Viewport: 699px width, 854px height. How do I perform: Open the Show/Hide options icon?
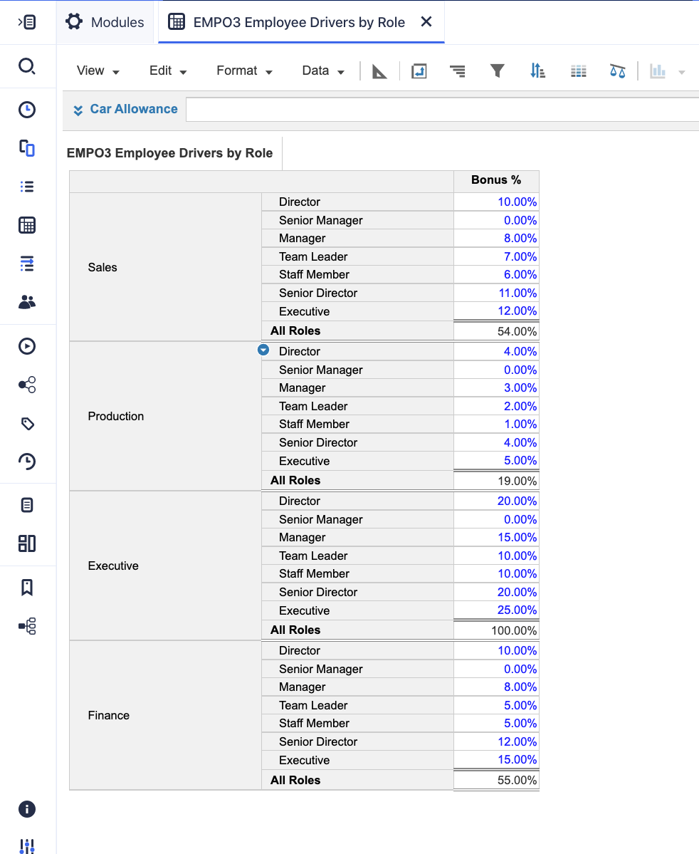(x=458, y=71)
